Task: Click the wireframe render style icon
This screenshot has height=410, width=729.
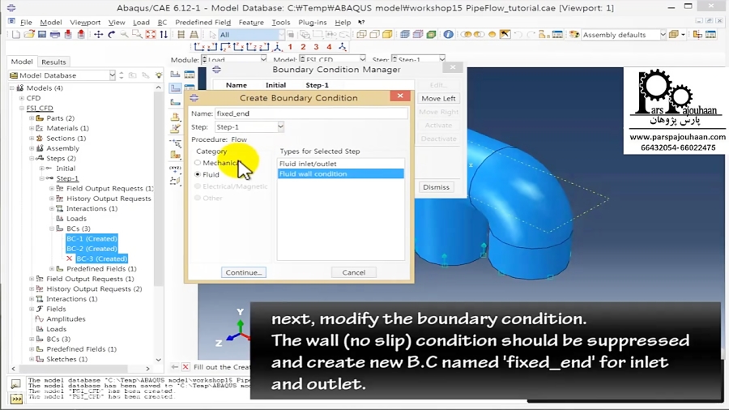Action: (x=362, y=35)
